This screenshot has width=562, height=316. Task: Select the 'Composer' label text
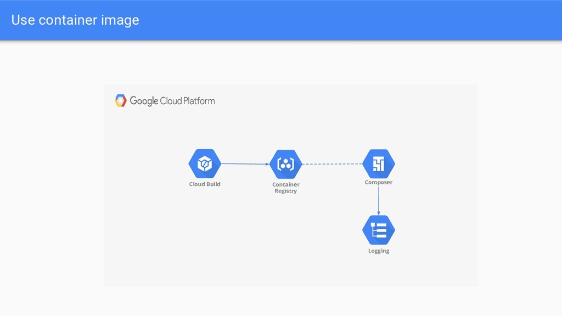coord(379,182)
